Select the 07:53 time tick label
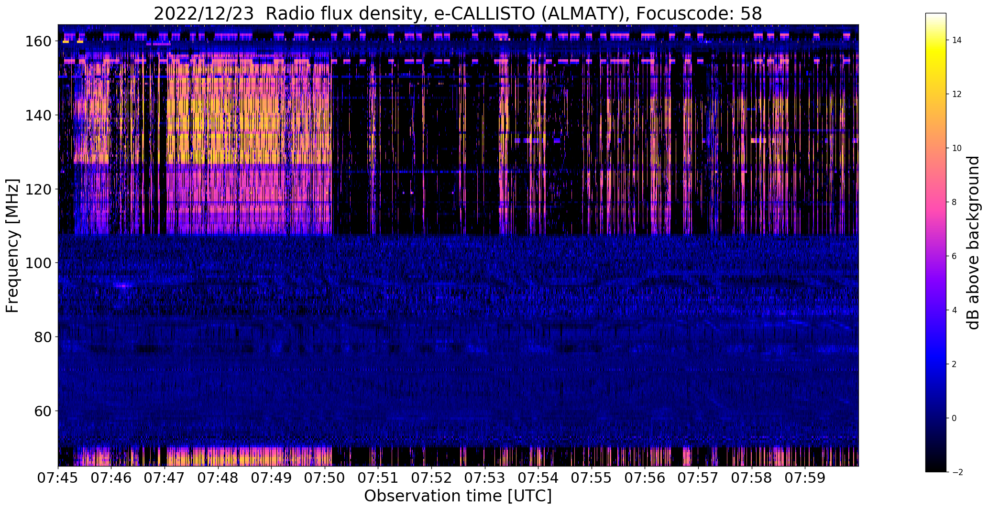This screenshot has width=988, height=510. 485,477
